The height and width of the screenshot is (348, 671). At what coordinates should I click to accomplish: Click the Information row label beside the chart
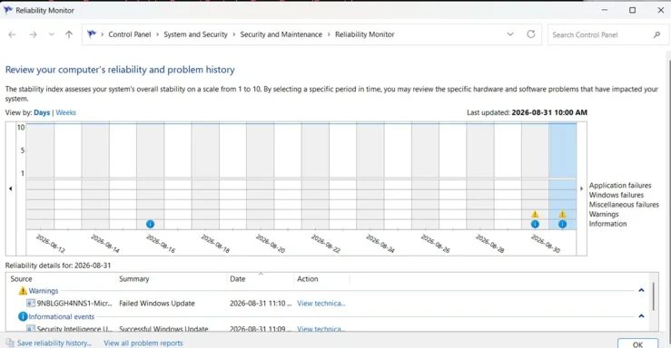[607, 224]
